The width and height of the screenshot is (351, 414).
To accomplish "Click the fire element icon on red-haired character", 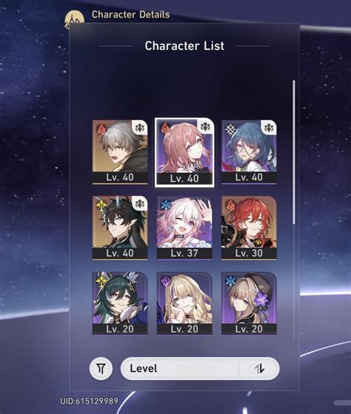I will (231, 205).
